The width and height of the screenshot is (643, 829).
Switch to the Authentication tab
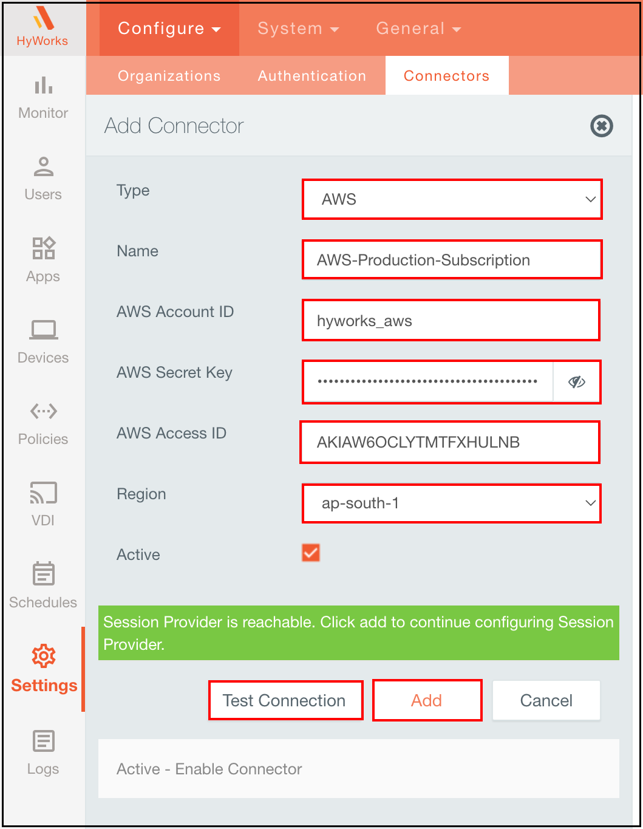click(x=312, y=76)
